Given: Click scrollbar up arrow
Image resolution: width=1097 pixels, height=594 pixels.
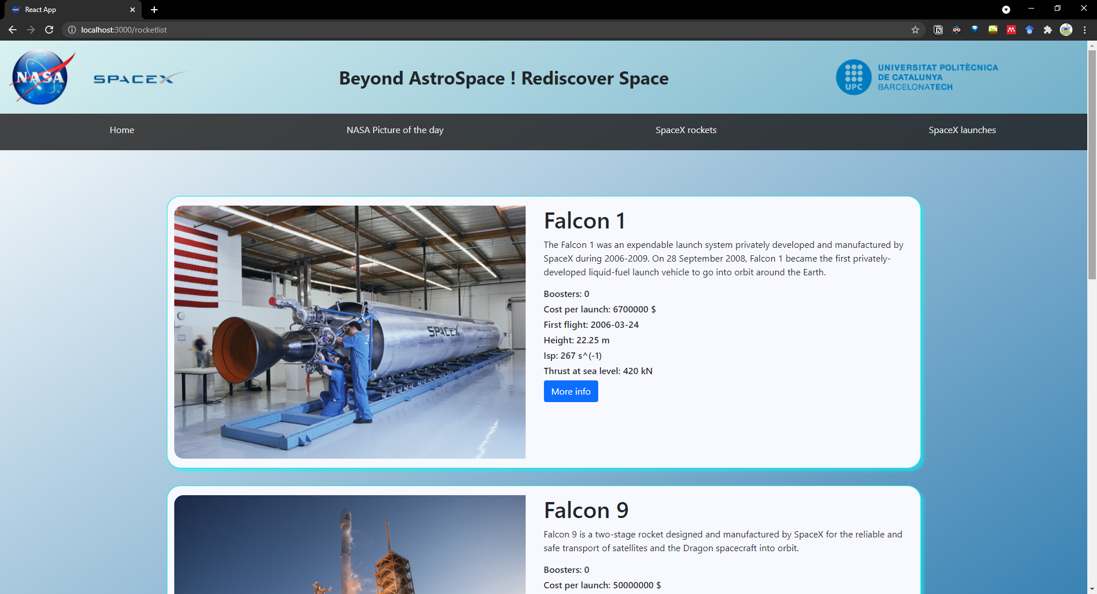Looking at the screenshot, I should (1092, 45).
